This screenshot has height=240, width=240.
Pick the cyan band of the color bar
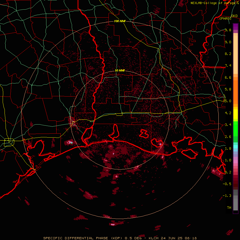(x=235, y=147)
